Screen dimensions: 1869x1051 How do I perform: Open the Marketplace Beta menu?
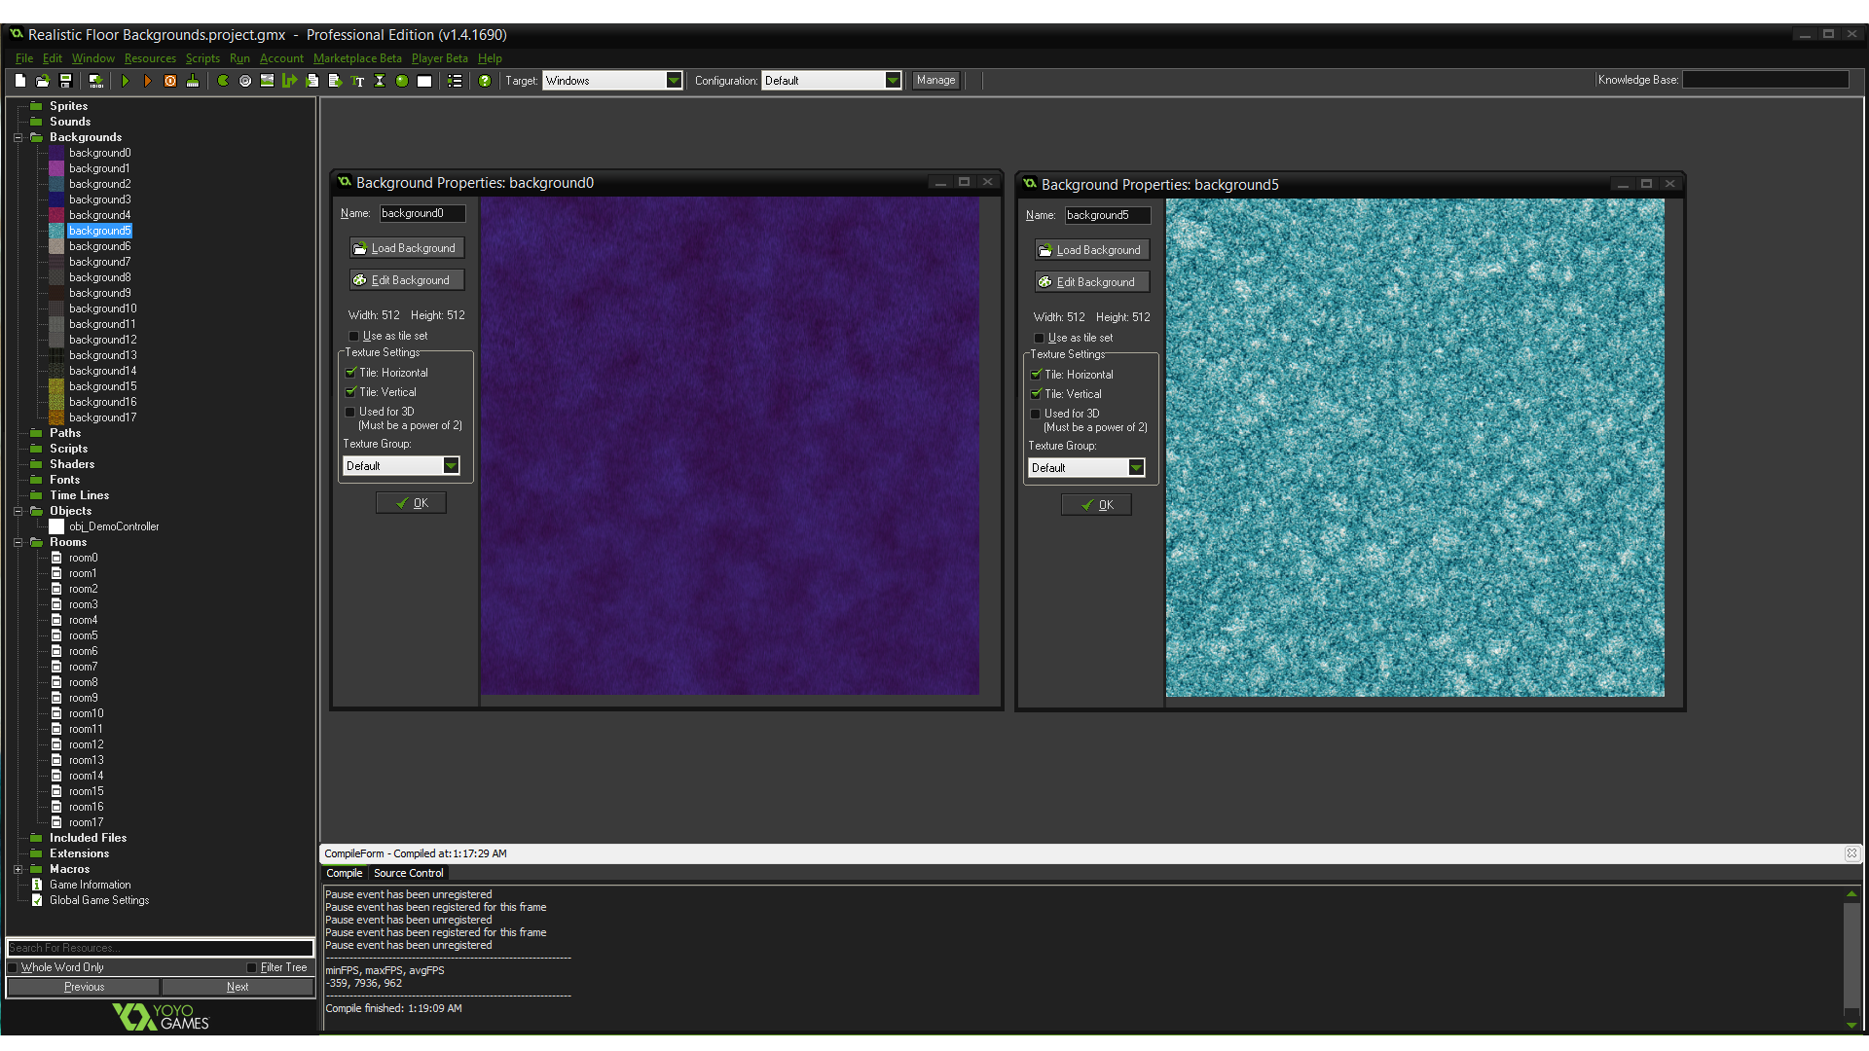(357, 58)
